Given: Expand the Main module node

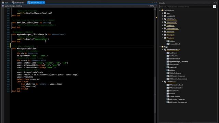Looking at the screenshot, I should (163, 13).
